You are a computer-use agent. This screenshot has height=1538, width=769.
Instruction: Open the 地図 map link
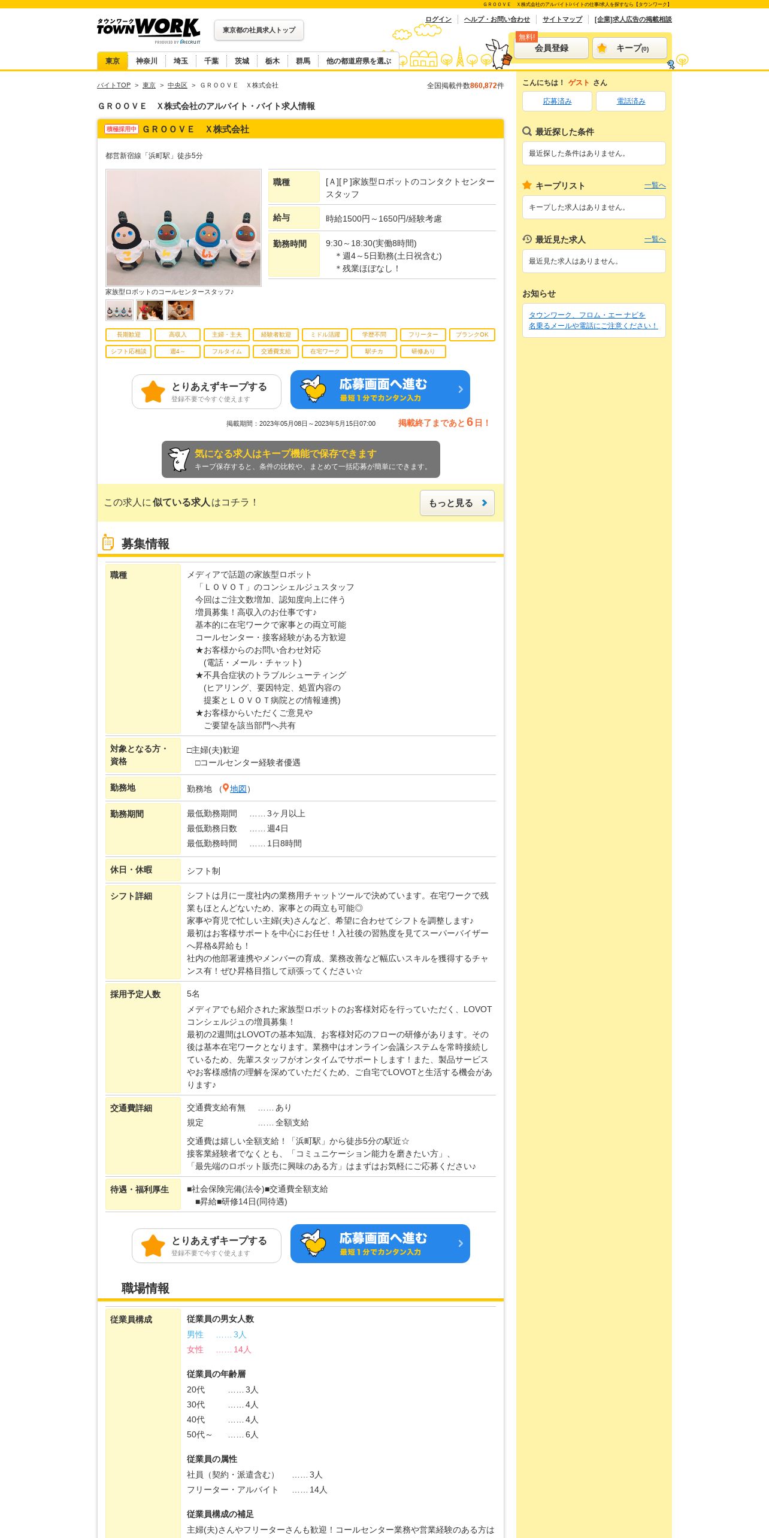[238, 789]
